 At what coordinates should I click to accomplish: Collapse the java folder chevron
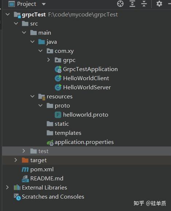click(32, 42)
